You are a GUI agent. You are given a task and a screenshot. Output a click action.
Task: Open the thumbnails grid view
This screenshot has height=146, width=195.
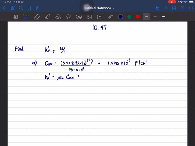click(13, 8)
